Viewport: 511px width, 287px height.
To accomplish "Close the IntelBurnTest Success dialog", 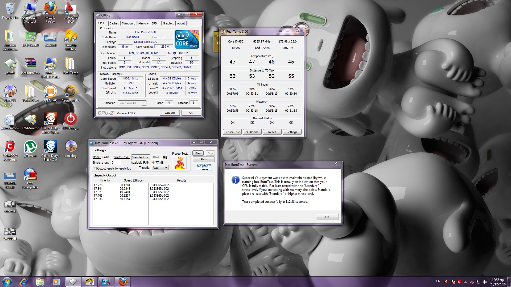I will tap(336, 163).
